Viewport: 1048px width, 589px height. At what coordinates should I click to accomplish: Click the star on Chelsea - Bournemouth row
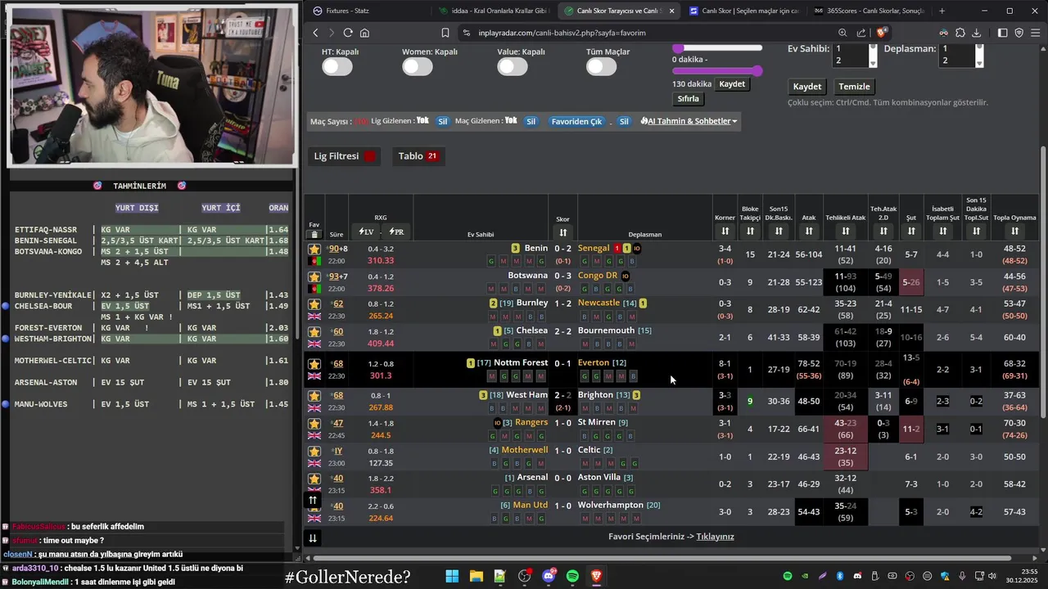[x=314, y=332]
